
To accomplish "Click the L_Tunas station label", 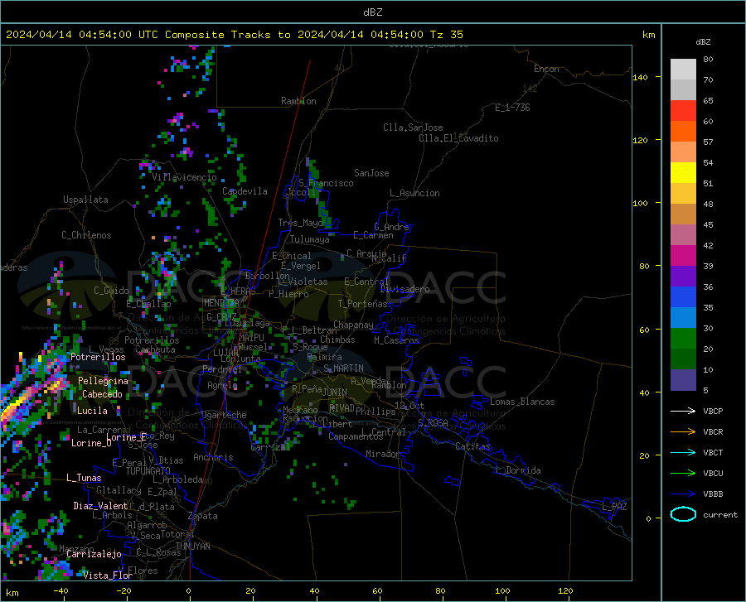I will tap(85, 478).
